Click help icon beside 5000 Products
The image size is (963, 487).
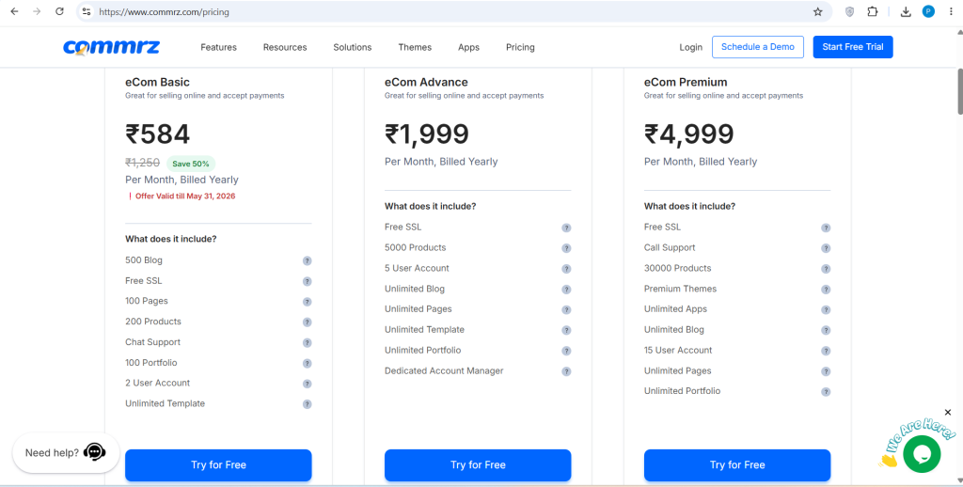[x=566, y=248]
